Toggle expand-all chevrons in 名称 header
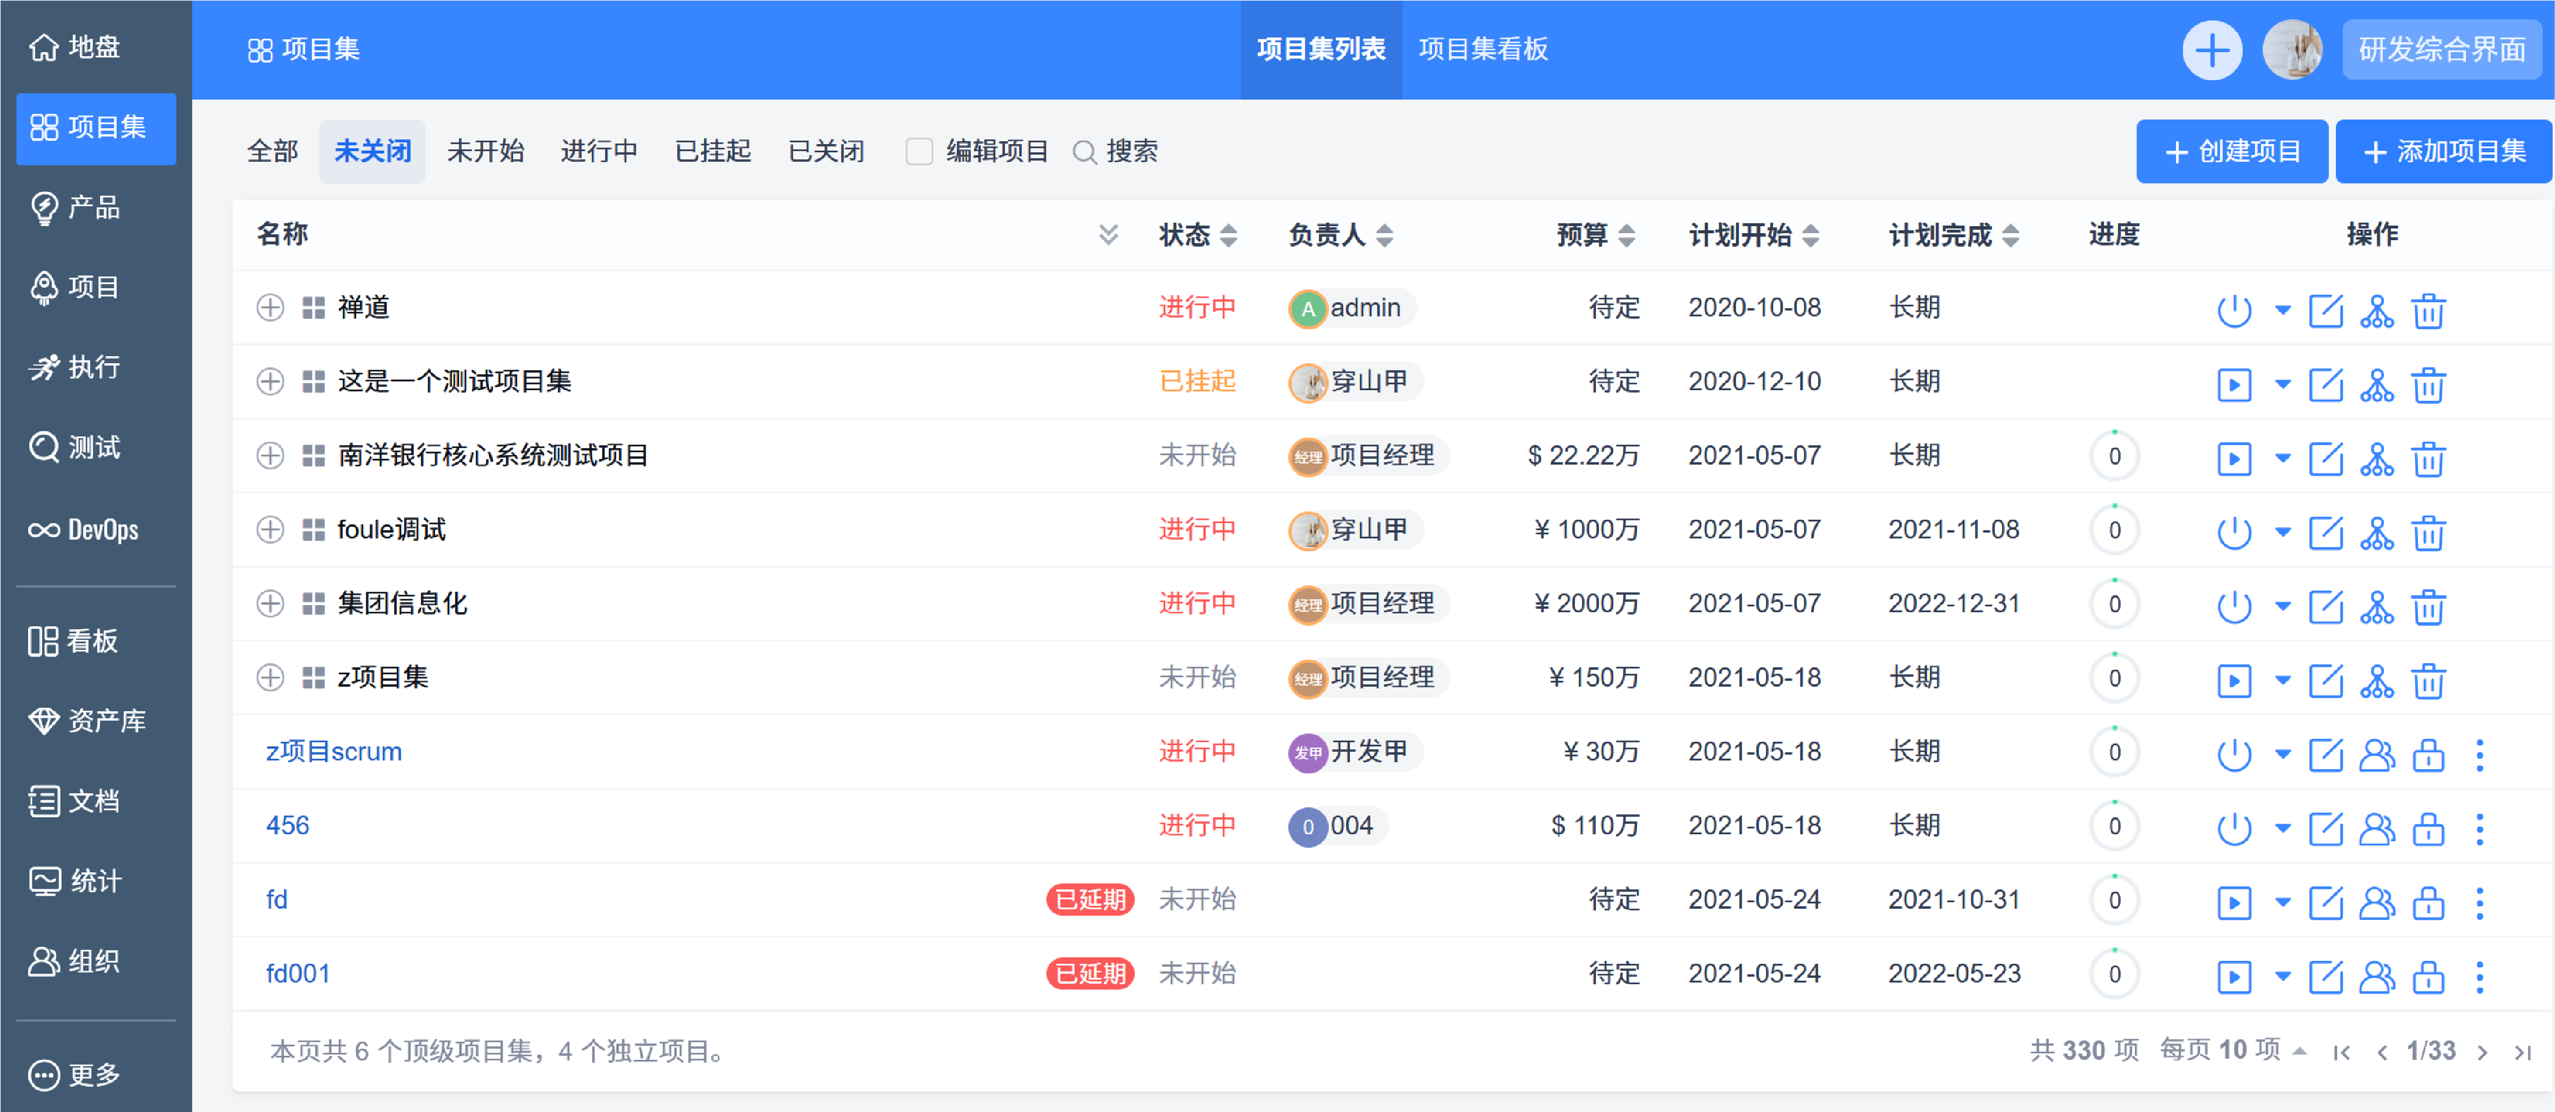The width and height of the screenshot is (2555, 1112). coord(1108,234)
